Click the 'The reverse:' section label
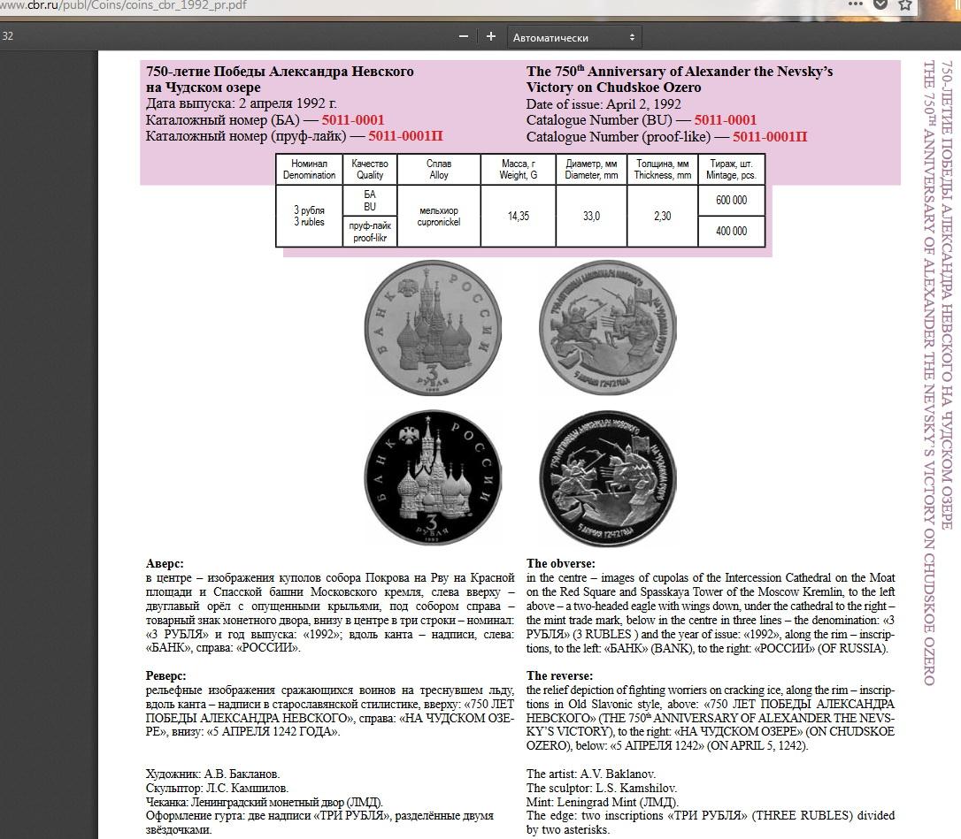Screen dimensions: 961x839 [559, 675]
